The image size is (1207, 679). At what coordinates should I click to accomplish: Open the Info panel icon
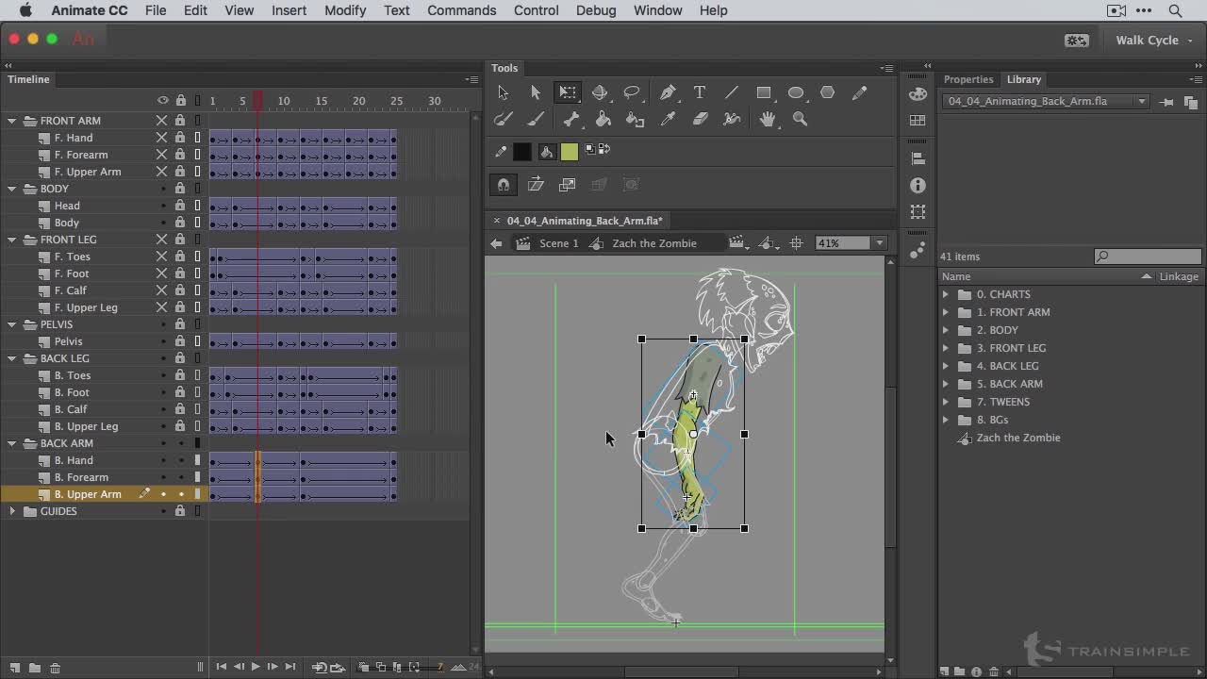918,186
